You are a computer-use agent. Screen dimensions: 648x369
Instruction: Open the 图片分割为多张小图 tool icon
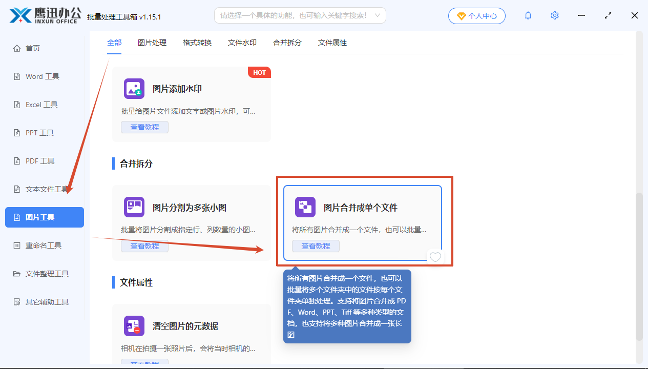coord(134,207)
